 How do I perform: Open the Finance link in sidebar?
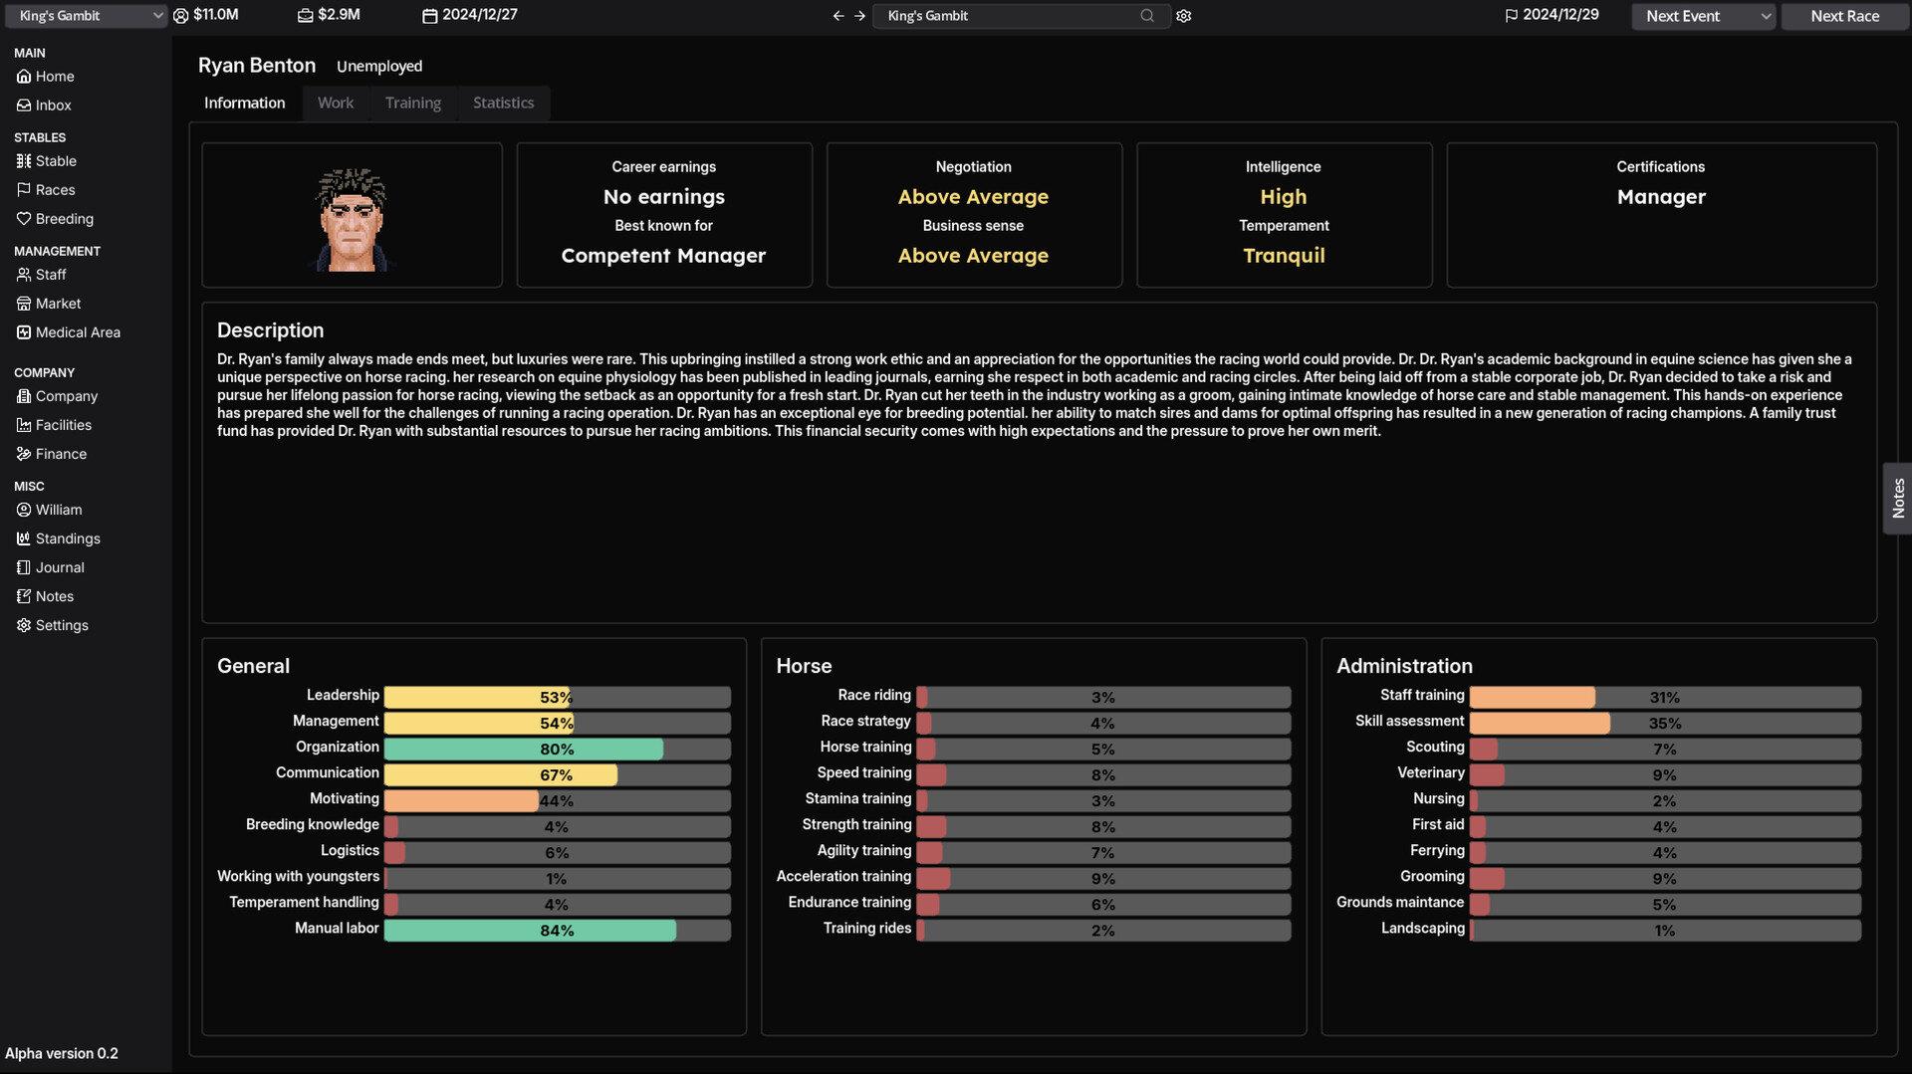[x=61, y=454]
